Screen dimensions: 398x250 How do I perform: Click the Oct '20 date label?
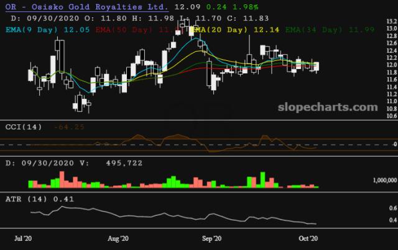click(308, 238)
